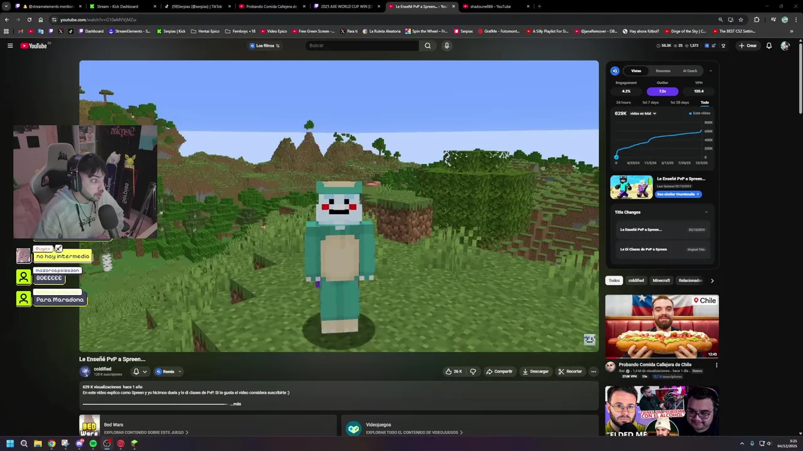Bookmark this page with the star icon
The height and width of the screenshot is (451, 803).
point(741,19)
